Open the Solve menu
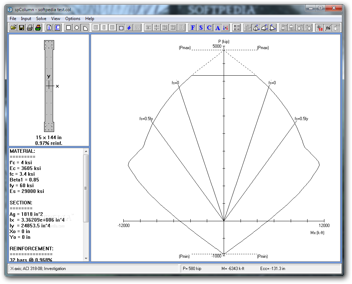The width and height of the screenshot is (352, 284). tap(41, 19)
